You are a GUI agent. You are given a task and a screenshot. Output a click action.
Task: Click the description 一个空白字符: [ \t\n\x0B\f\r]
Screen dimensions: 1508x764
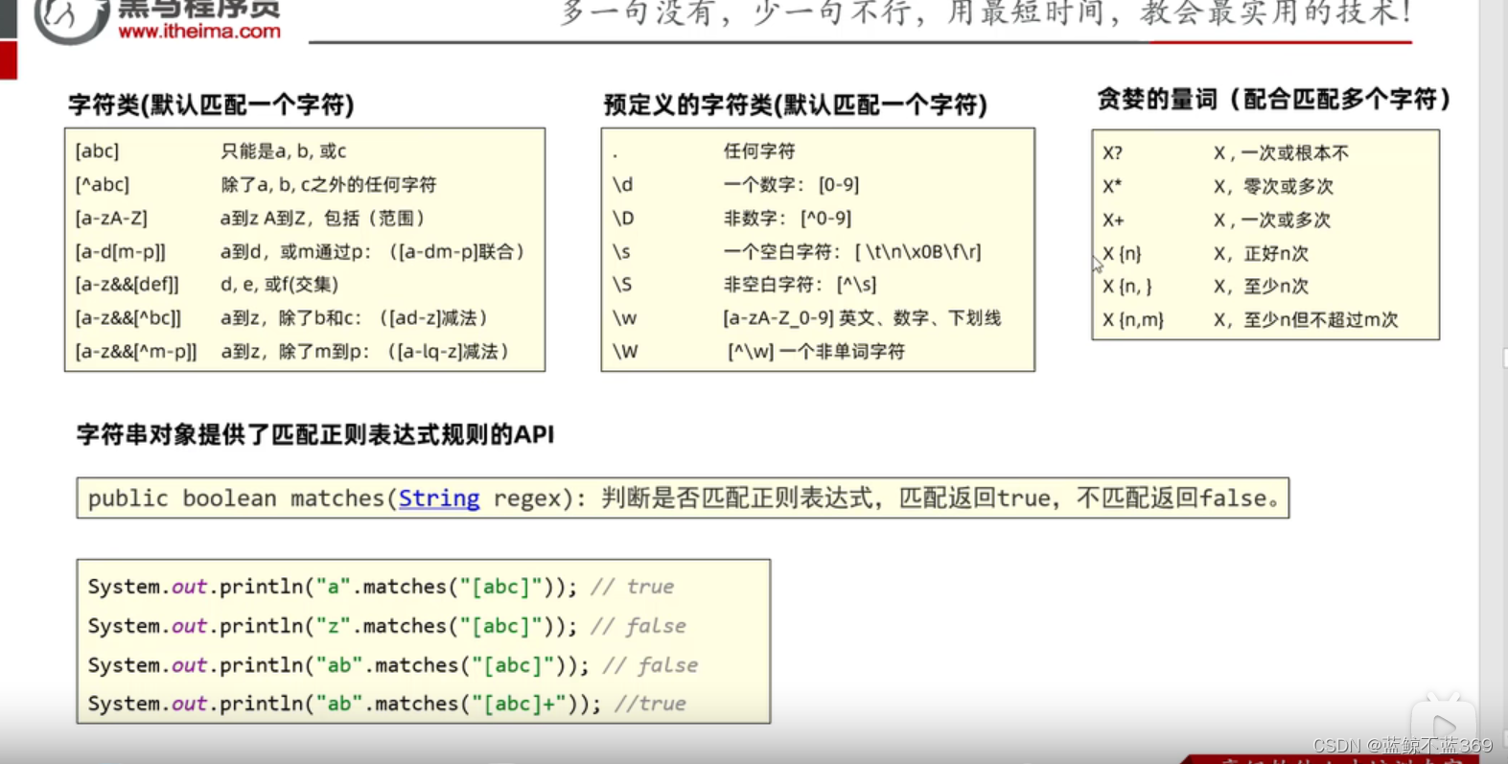click(852, 251)
